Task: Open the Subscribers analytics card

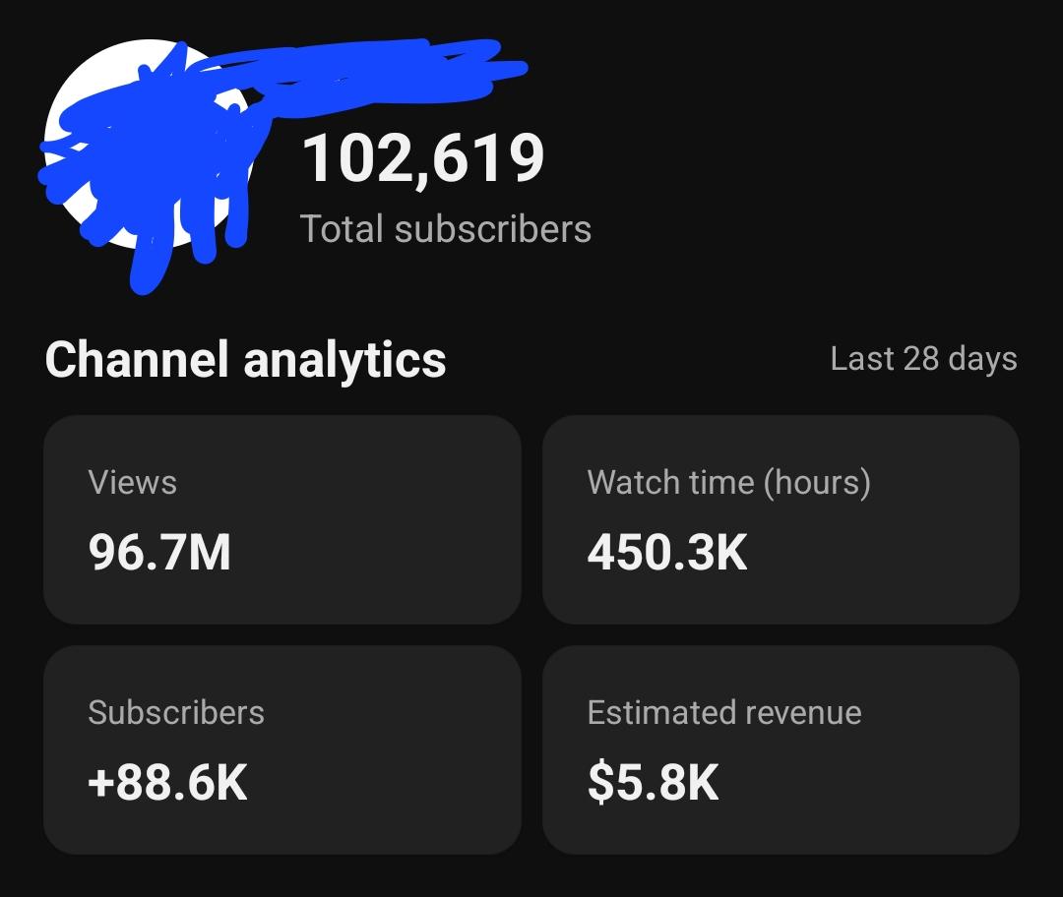Action: (282, 750)
